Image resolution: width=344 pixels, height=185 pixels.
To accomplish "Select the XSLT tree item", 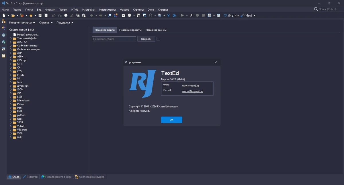I will point(20,137).
